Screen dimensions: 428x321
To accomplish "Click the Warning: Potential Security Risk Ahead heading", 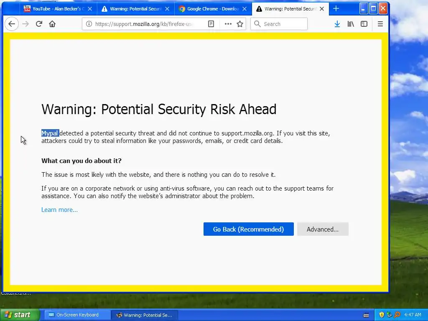I will pyautogui.click(x=159, y=109).
